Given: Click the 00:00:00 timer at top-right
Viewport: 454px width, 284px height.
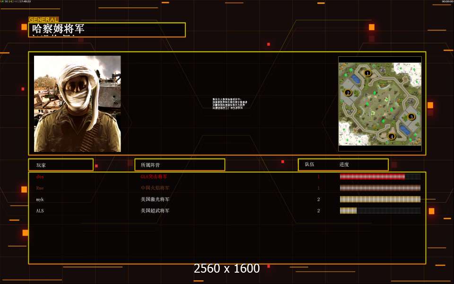Looking at the screenshot, I should [447, 1].
